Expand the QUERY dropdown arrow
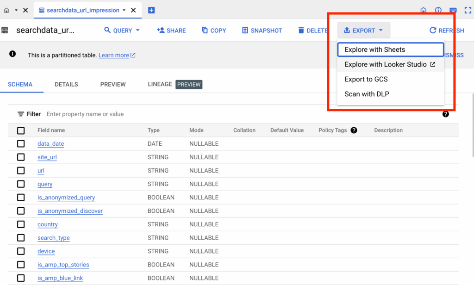 click(x=138, y=30)
